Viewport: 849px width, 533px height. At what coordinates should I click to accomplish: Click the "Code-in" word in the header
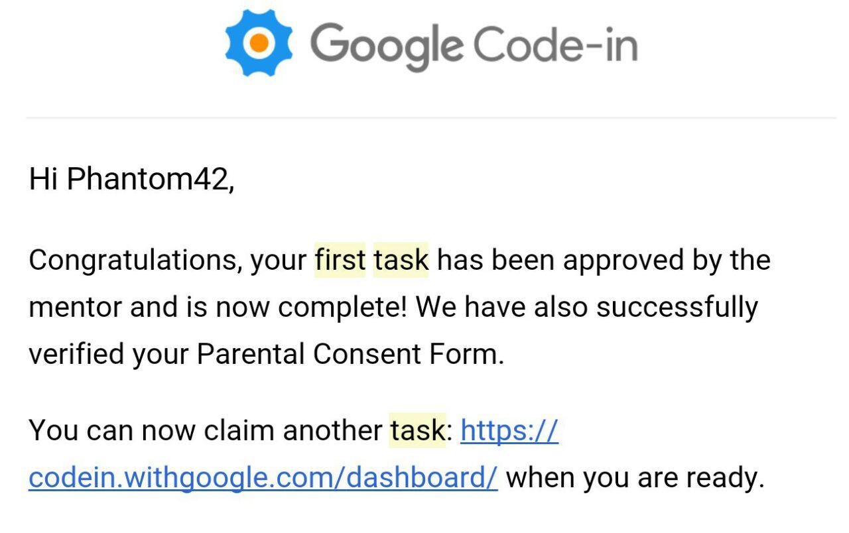point(555,44)
